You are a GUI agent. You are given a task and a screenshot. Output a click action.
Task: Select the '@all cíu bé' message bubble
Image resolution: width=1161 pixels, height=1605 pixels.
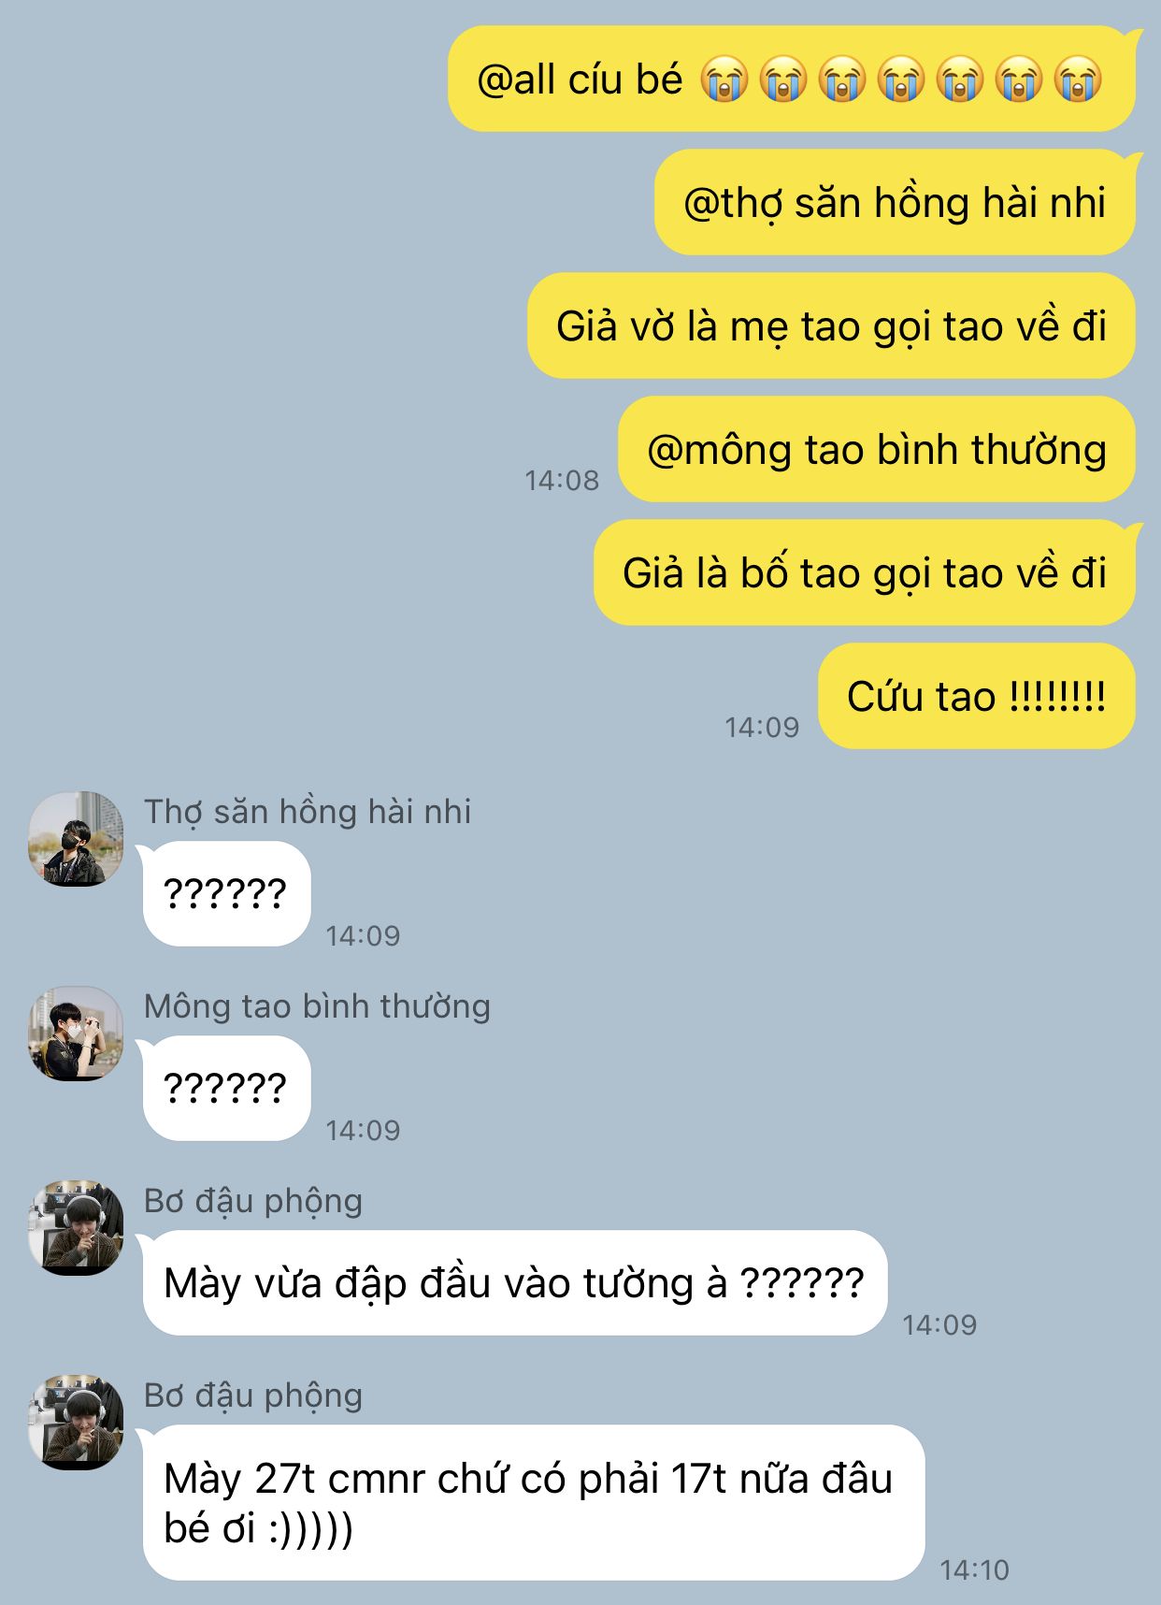pyautogui.click(x=792, y=80)
